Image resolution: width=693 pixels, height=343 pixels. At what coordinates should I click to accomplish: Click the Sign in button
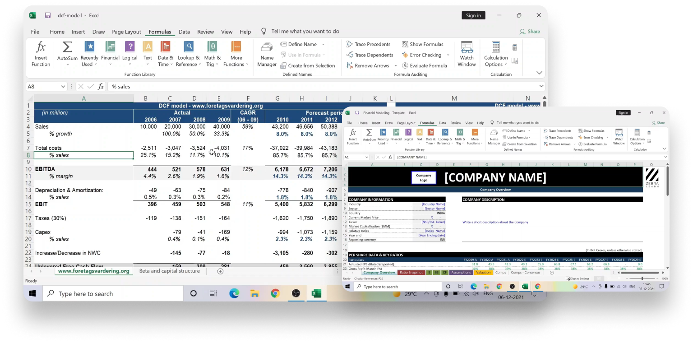click(x=473, y=15)
